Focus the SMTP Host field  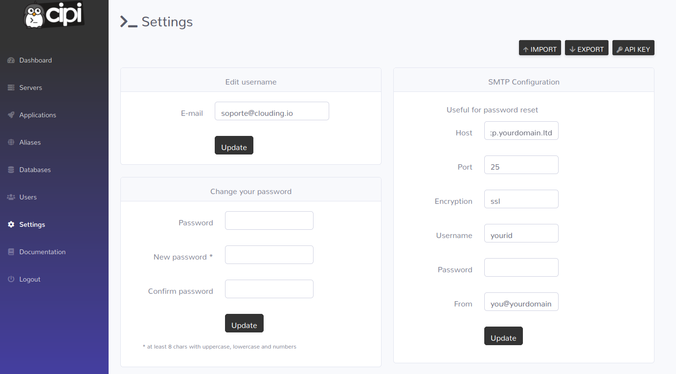[x=521, y=131]
